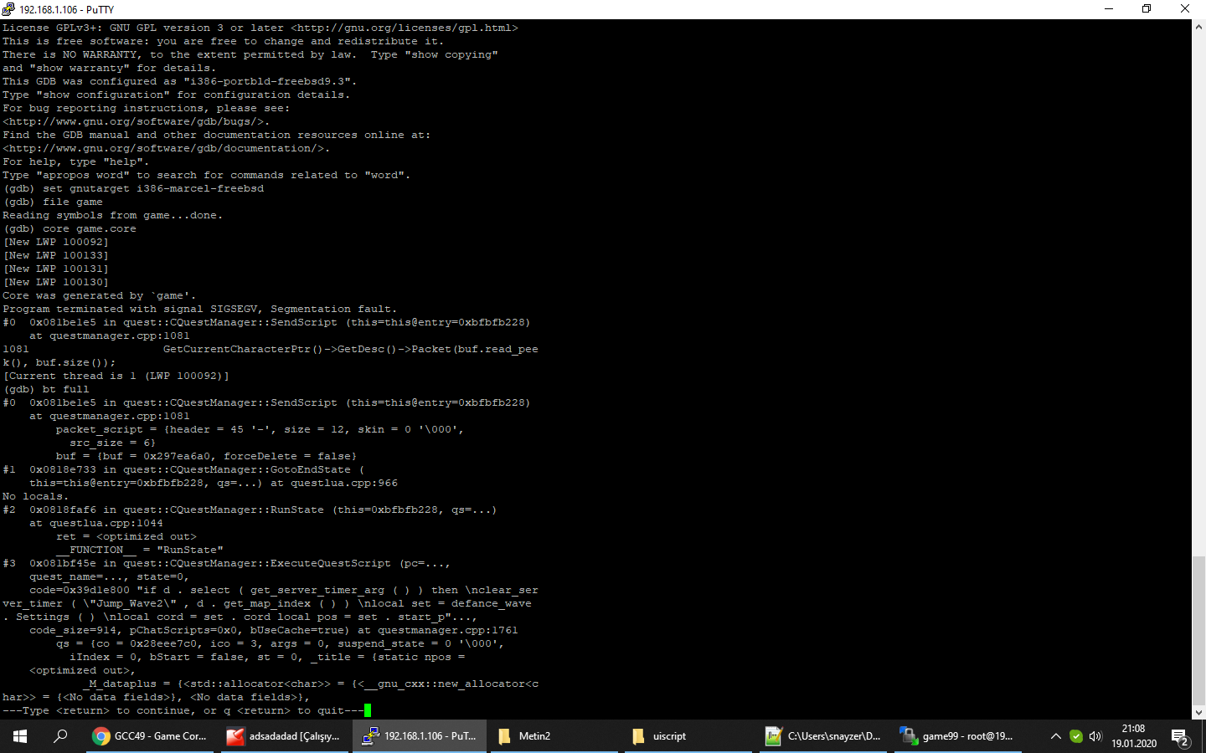Click the green terminal cursor block
The width and height of the screenshot is (1206, 753).
[x=368, y=710]
